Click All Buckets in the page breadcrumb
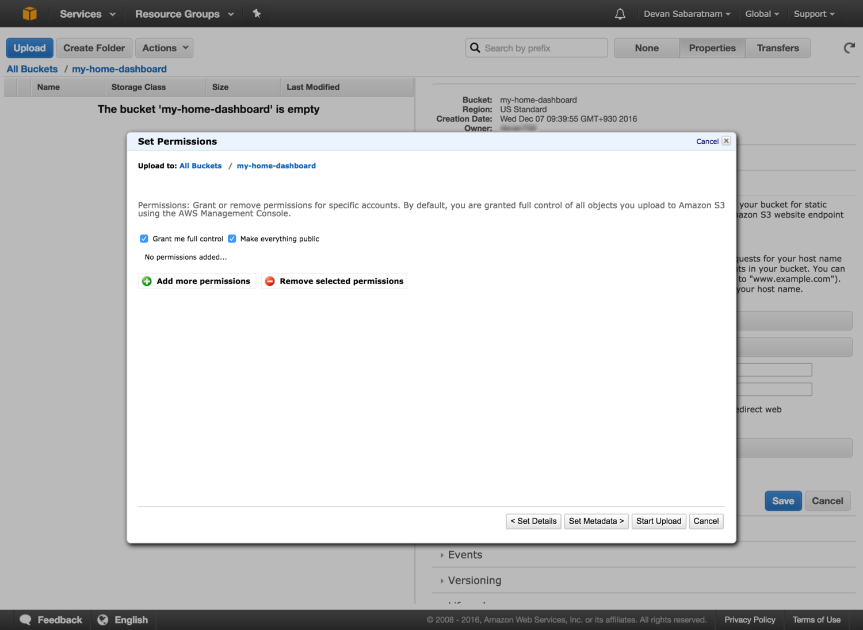 (32, 69)
